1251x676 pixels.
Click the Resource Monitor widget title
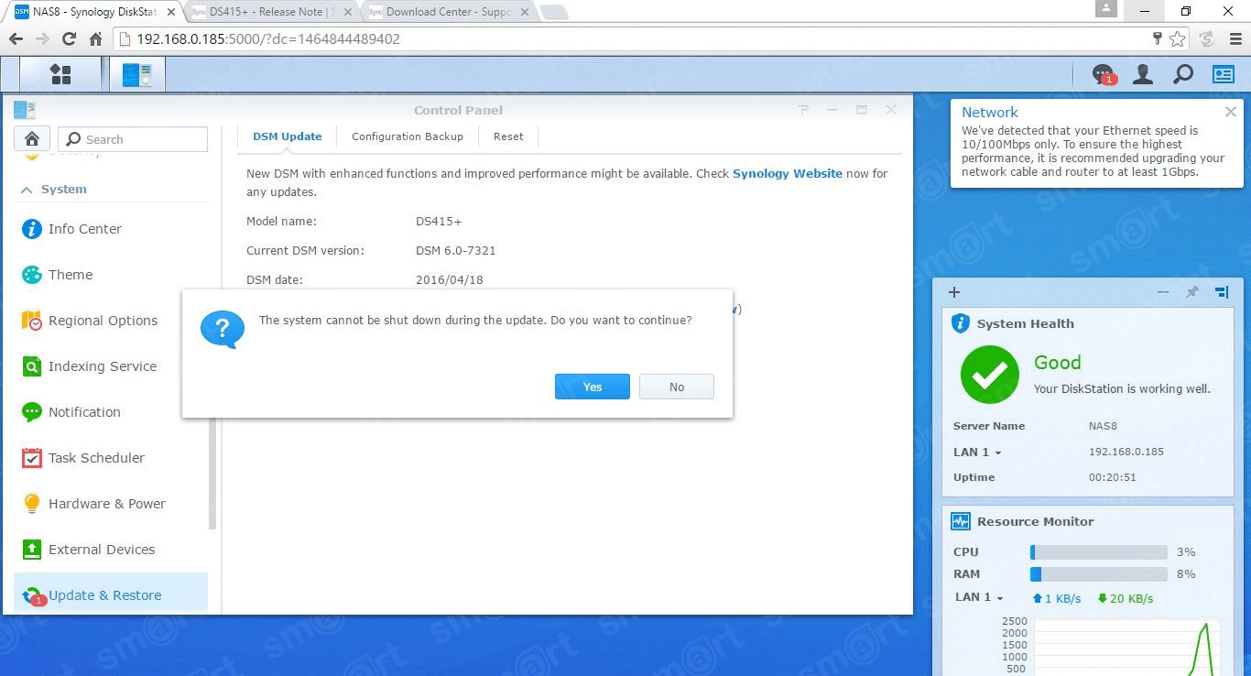coord(1036,521)
